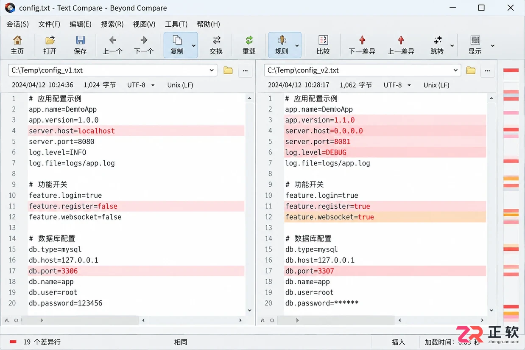The width and height of the screenshot is (525, 350).
Task: Click the 相同 status bar label
Action: (181, 342)
